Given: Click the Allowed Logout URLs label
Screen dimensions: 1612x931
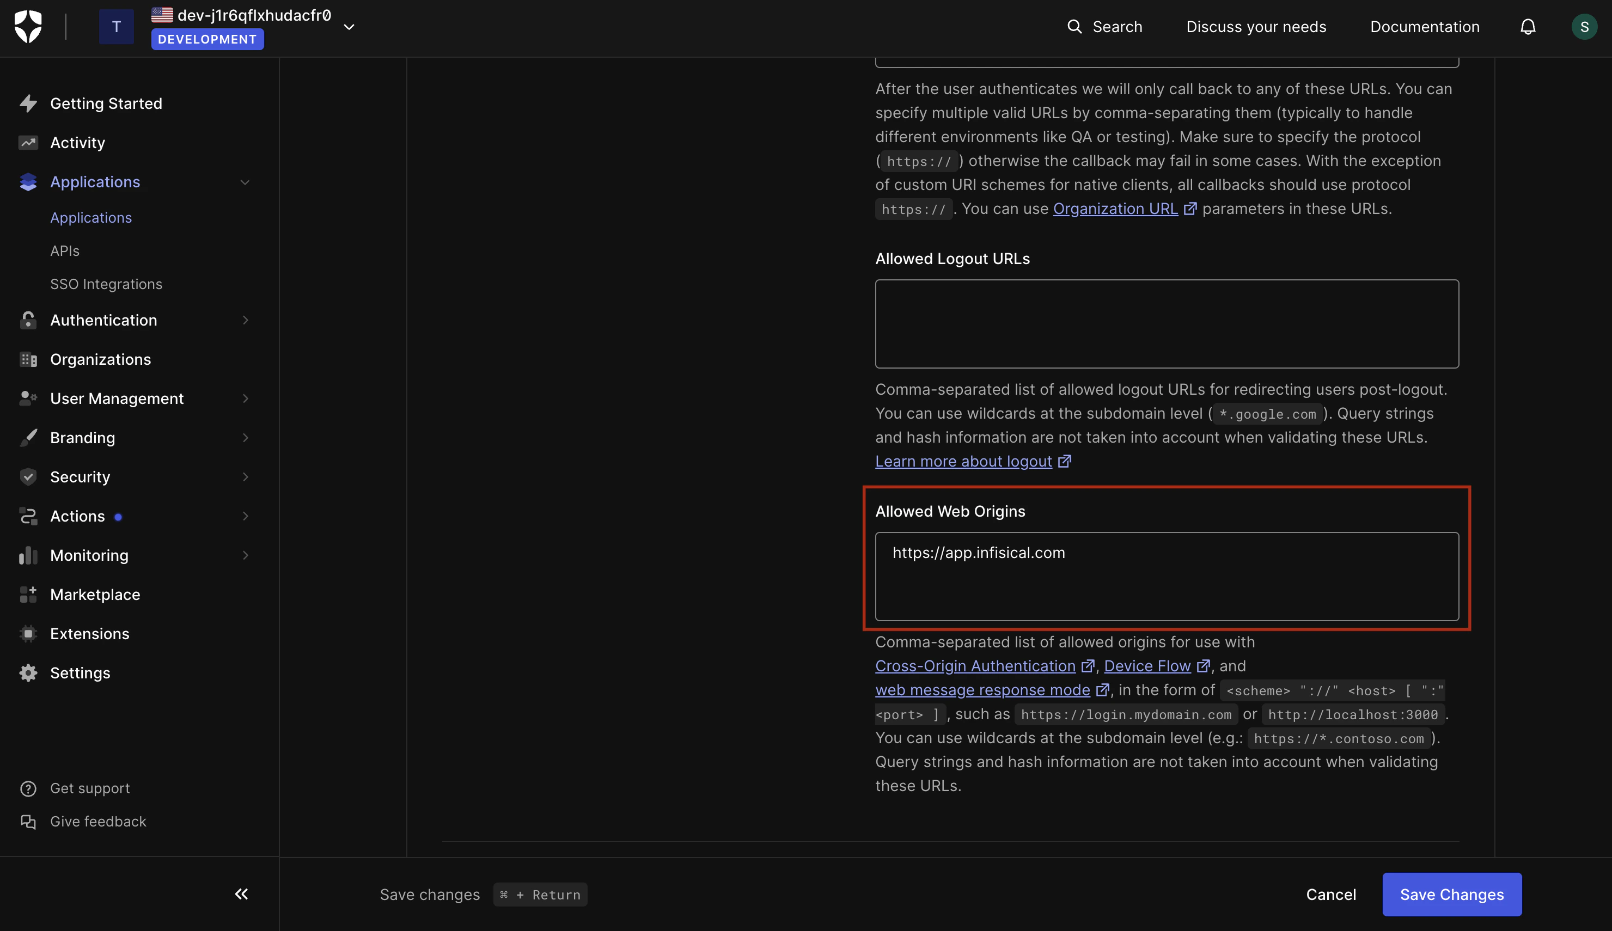Looking at the screenshot, I should 952,258.
